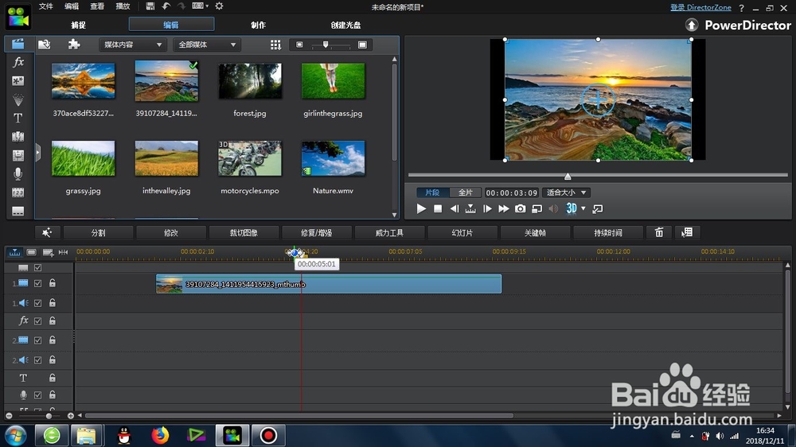The image size is (796, 447).
Task: Open the File menu
Action: pyautogui.click(x=45, y=6)
